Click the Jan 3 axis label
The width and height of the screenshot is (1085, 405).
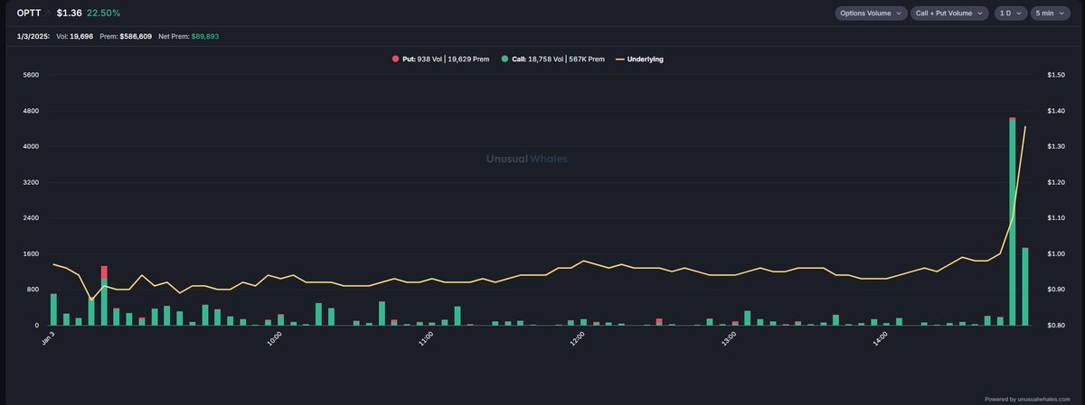pyautogui.click(x=49, y=339)
